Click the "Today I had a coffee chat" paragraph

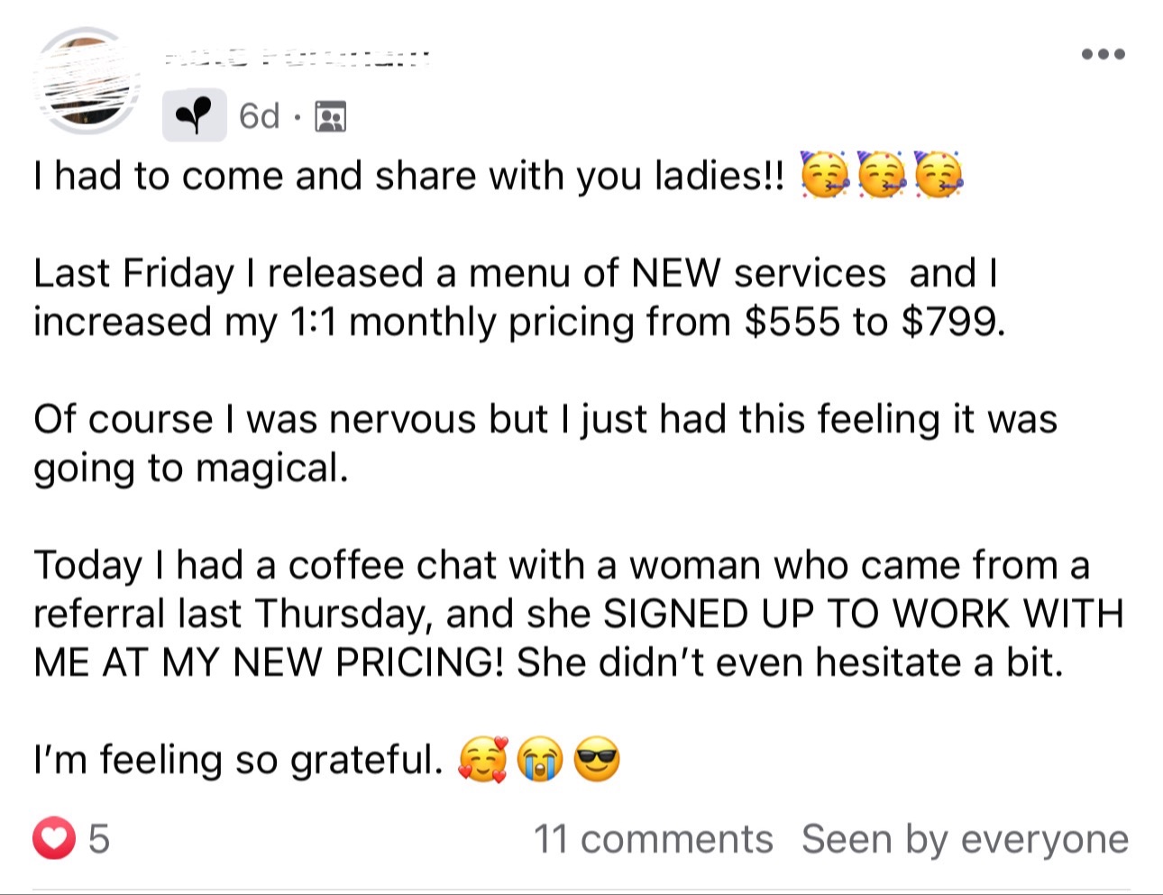[577, 614]
